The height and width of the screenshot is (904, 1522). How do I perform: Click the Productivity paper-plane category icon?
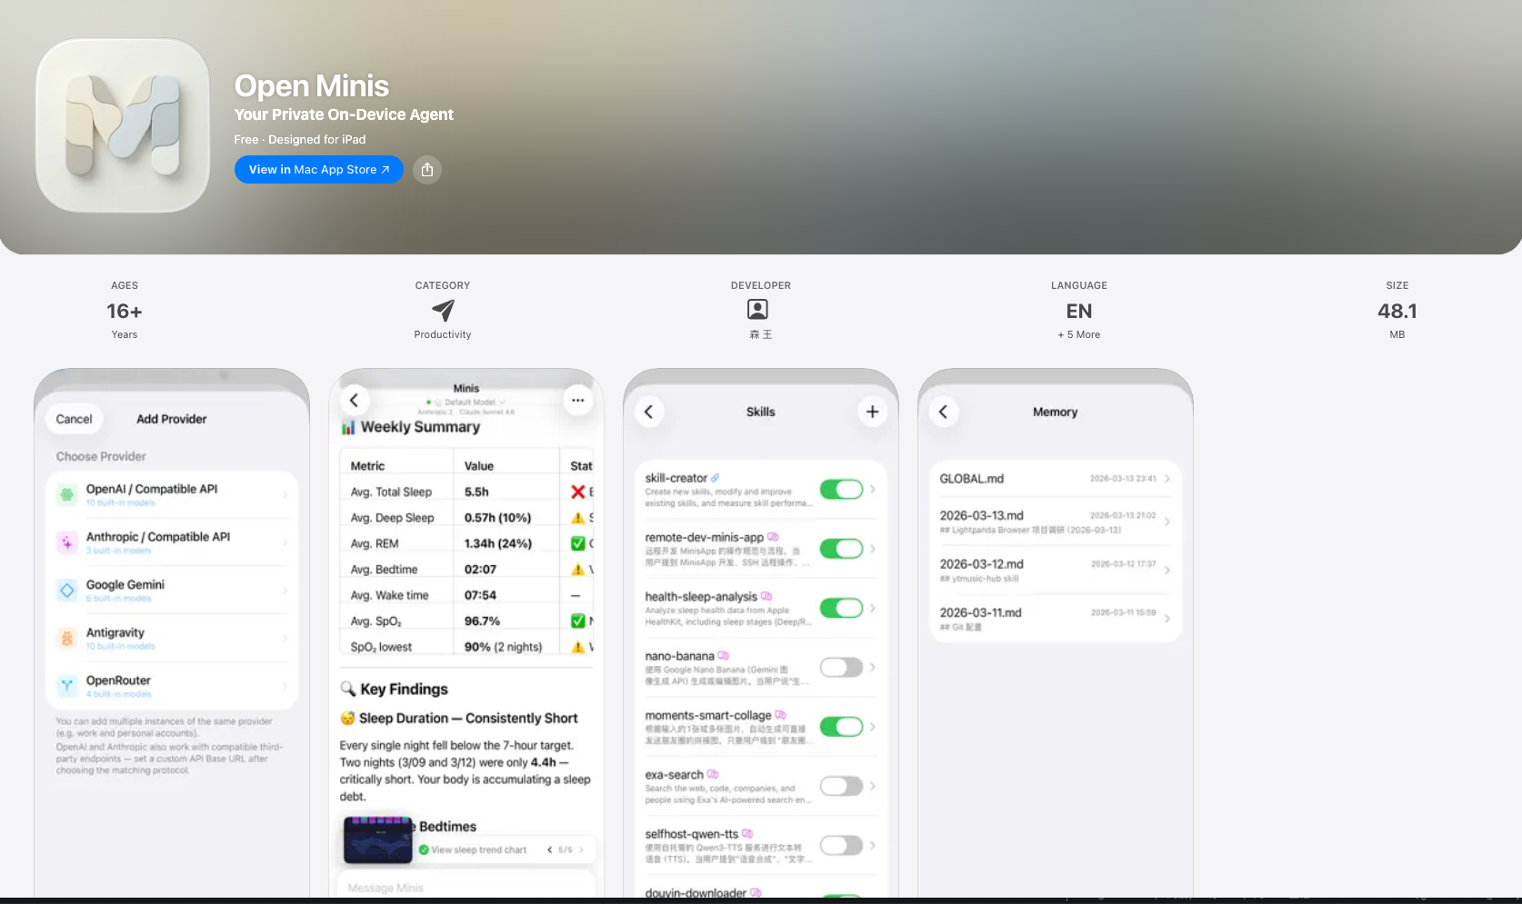[442, 311]
